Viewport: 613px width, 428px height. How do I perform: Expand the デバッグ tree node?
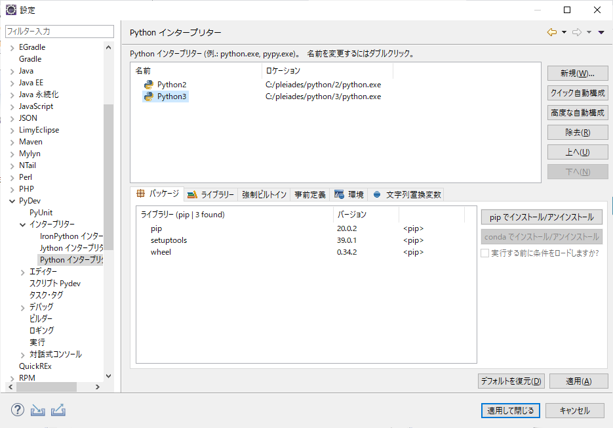click(23, 308)
